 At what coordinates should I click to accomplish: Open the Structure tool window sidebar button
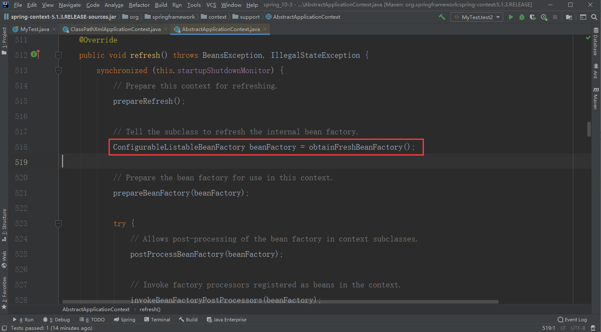[4, 225]
